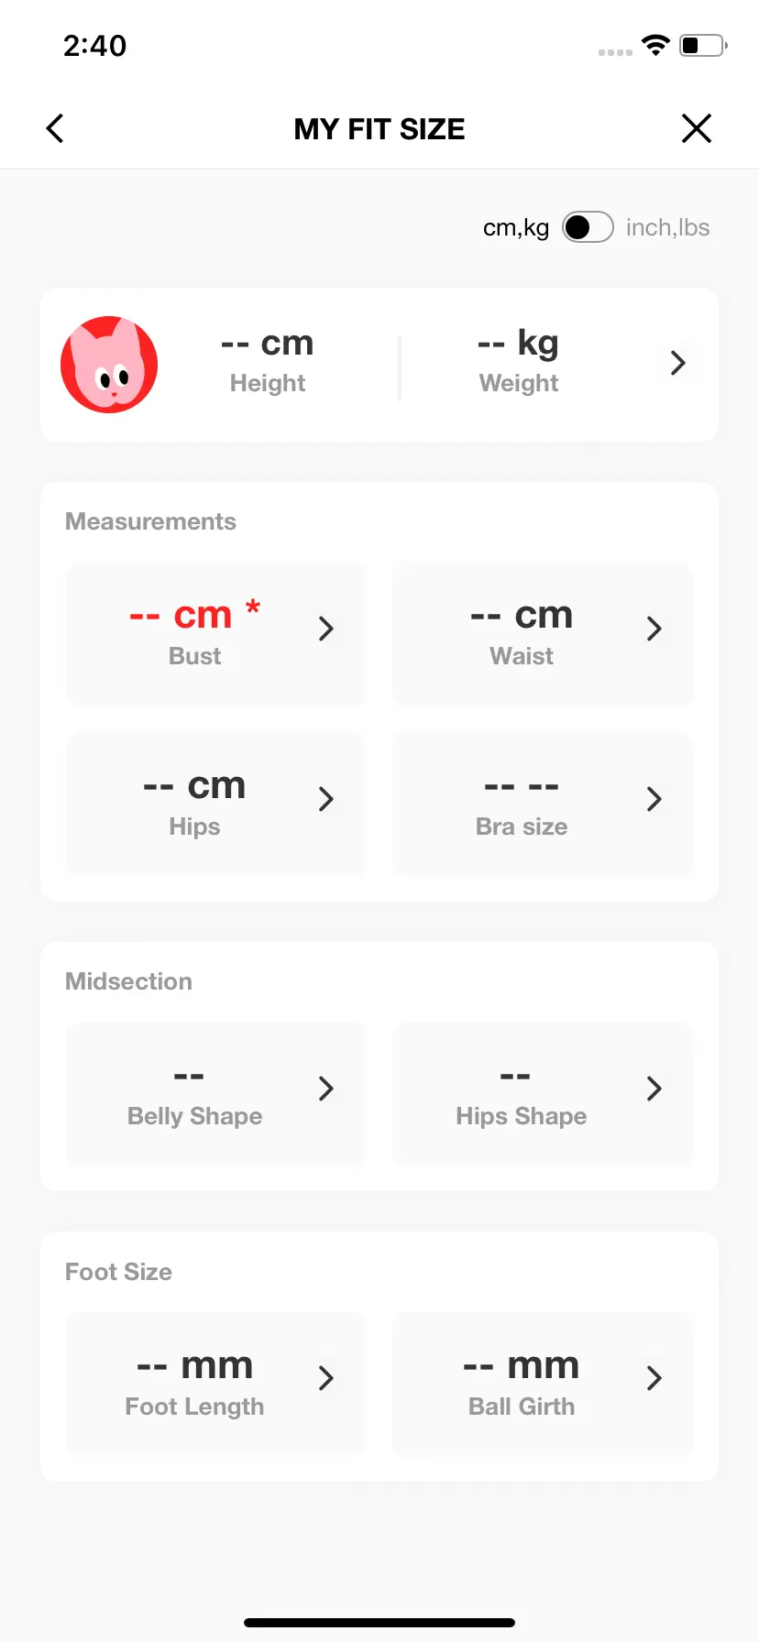759x1642 pixels.
Task: Open the Ball Girth chevron
Action: tap(654, 1378)
